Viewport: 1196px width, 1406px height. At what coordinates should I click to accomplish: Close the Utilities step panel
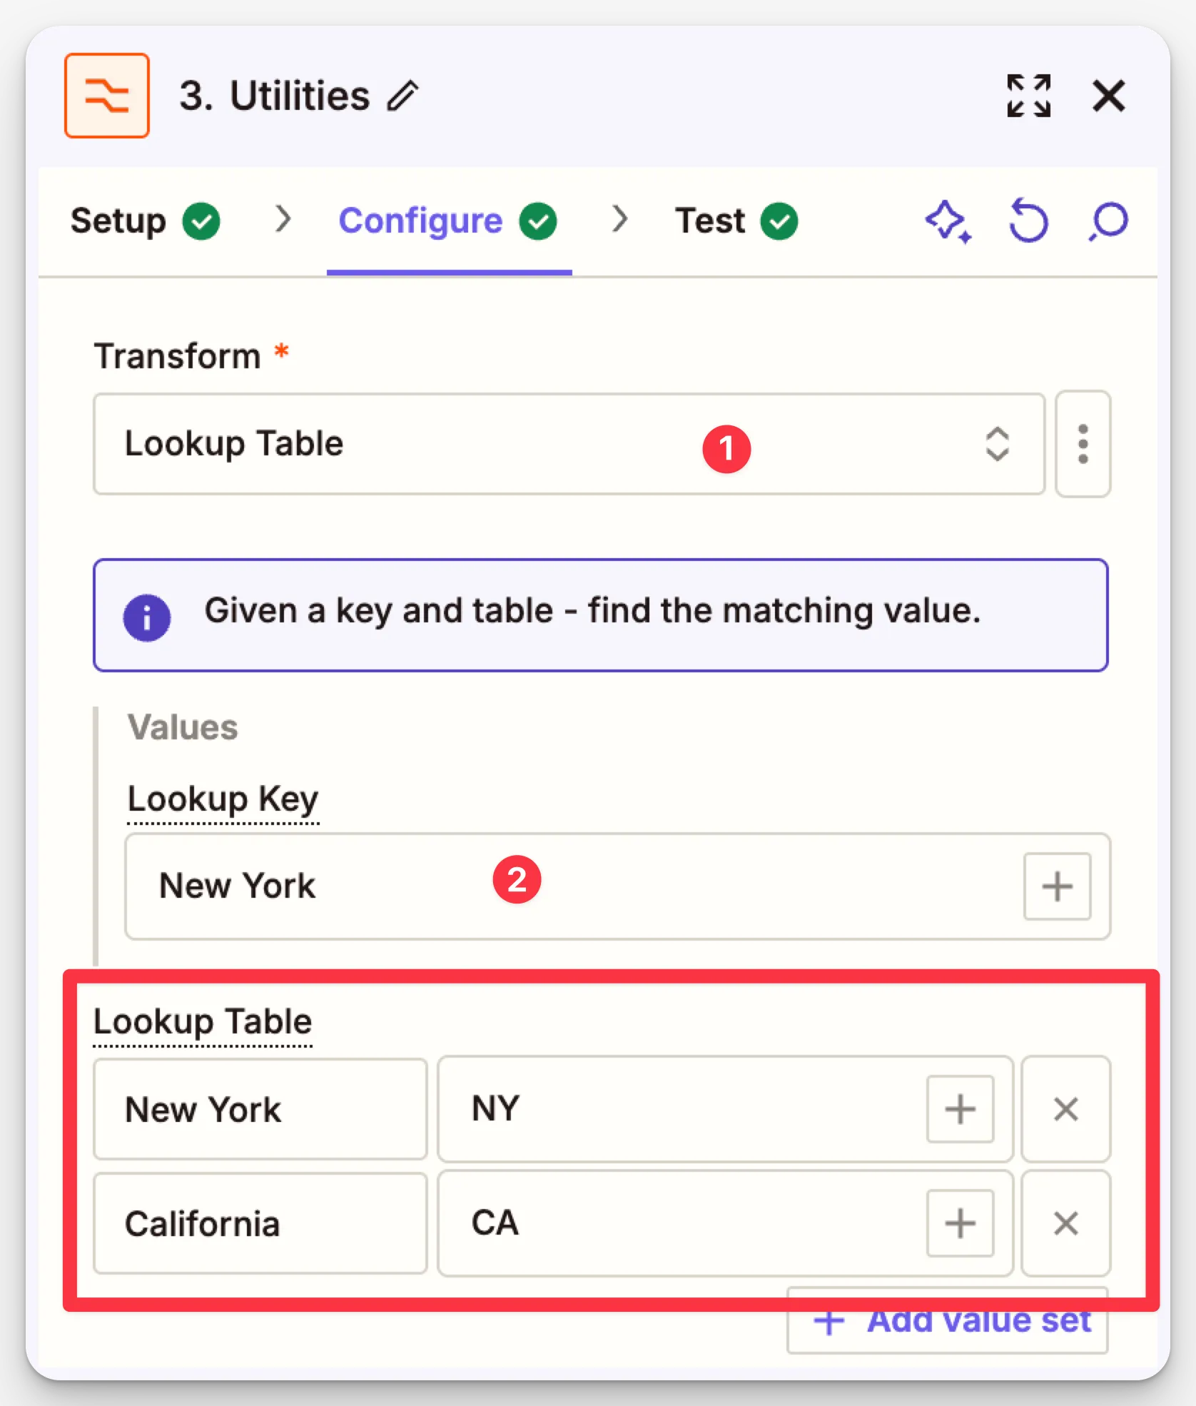pyautogui.click(x=1108, y=96)
